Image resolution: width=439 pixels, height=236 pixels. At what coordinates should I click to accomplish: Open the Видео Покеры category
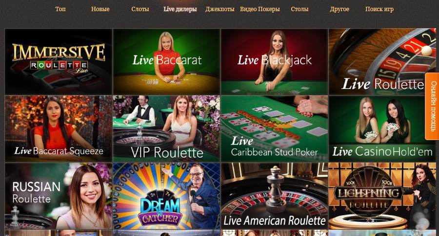click(x=260, y=9)
